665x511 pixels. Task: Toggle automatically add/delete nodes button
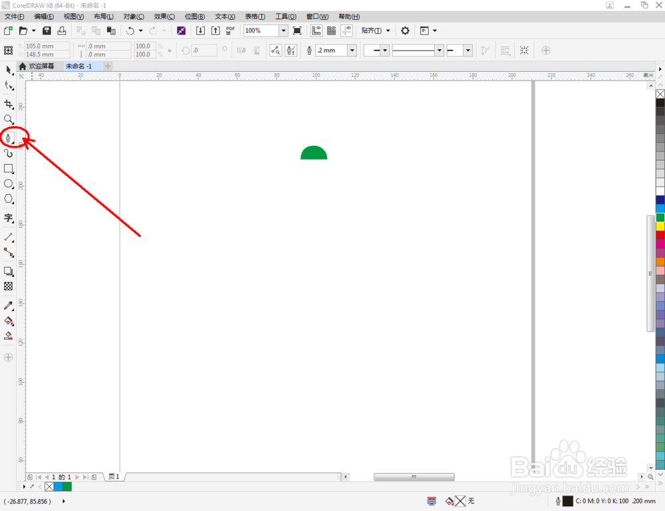291,51
